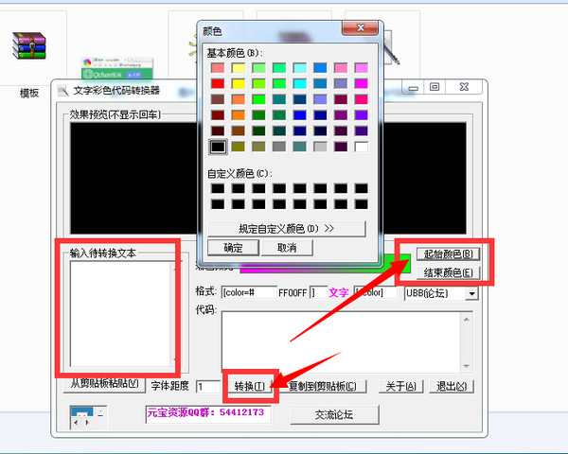Click 规定自定义颜色 to define custom colors

coord(287,229)
